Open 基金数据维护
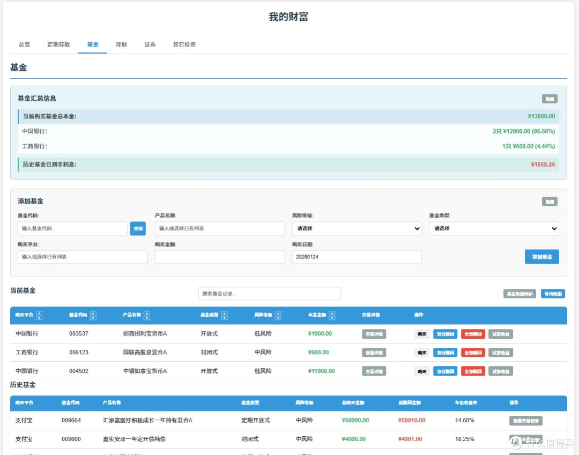Viewport: 579px width, 455px height. [519, 294]
